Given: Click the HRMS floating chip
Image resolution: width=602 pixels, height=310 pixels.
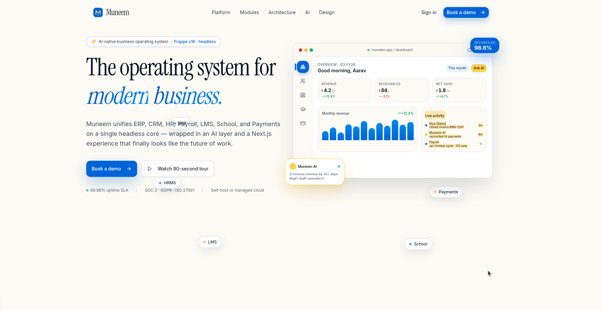Looking at the screenshot, I should click(167, 183).
